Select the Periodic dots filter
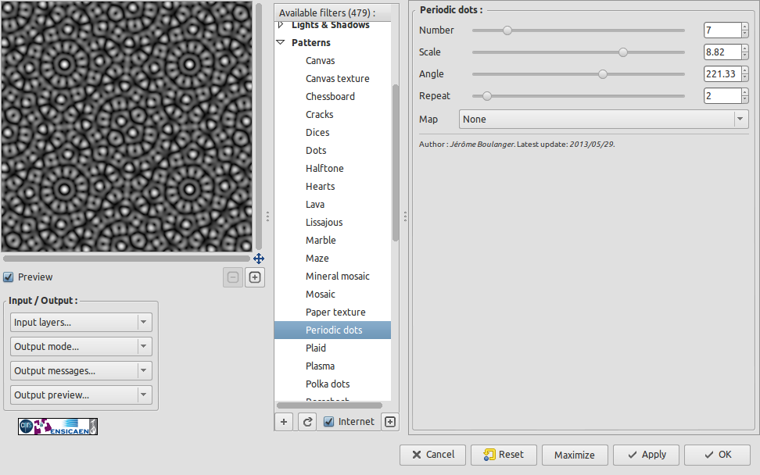The image size is (760, 475). click(332, 330)
